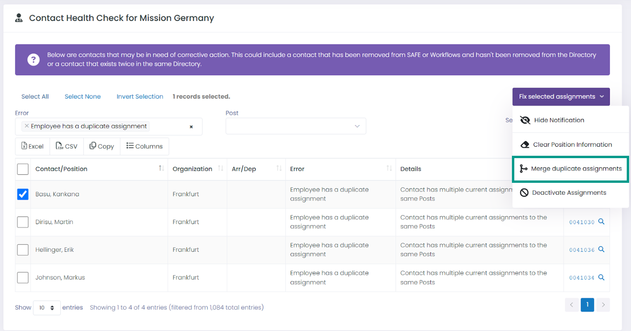
Task: Select Deactivate Assignments from the menu
Action: click(571, 193)
